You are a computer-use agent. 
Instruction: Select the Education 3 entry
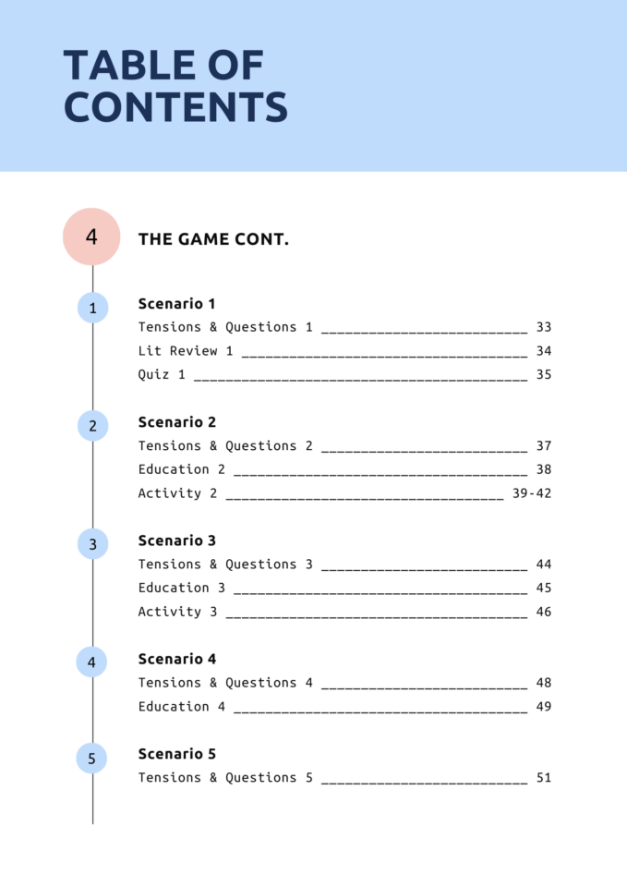pyautogui.click(x=344, y=588)
